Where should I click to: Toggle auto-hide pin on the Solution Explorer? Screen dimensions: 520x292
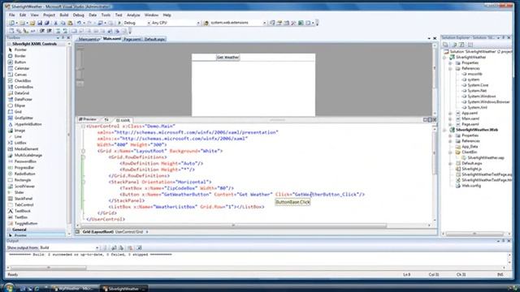click(x=504, y=38)
